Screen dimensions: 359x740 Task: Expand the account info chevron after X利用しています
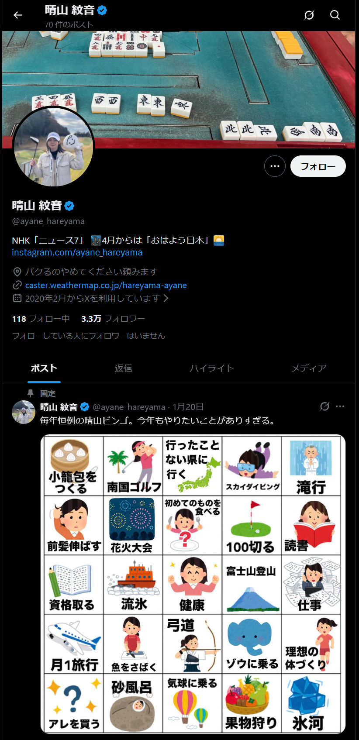(x=166, y=298)
